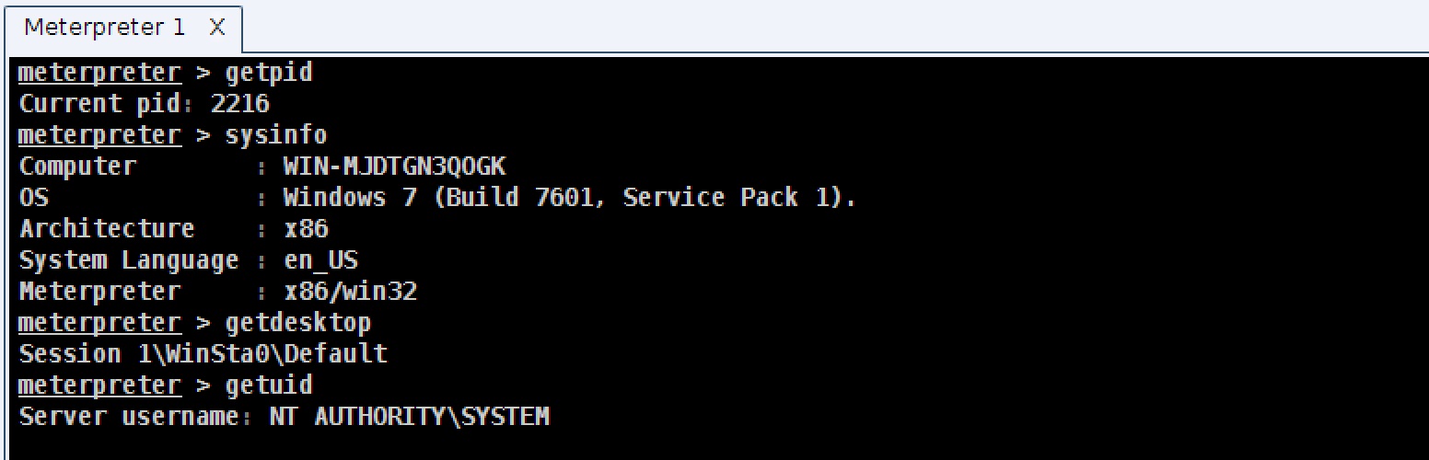
Task: Click the getuid command text
Action: [x=269, y=385]
